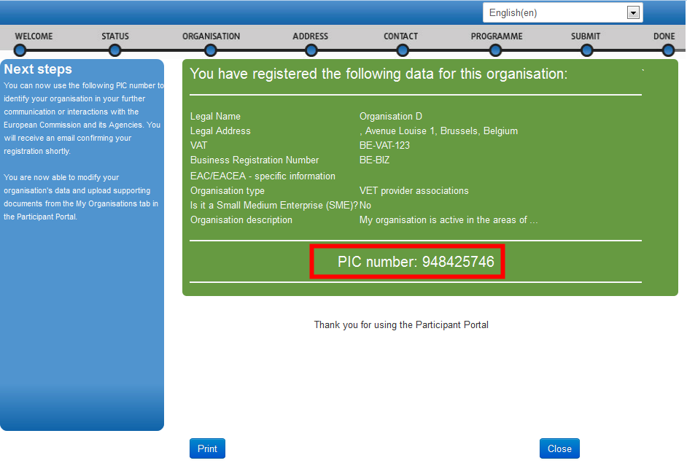Viewport: 687px width, 463px height.
Task: Click the VAT label
Action: [198, 145]
